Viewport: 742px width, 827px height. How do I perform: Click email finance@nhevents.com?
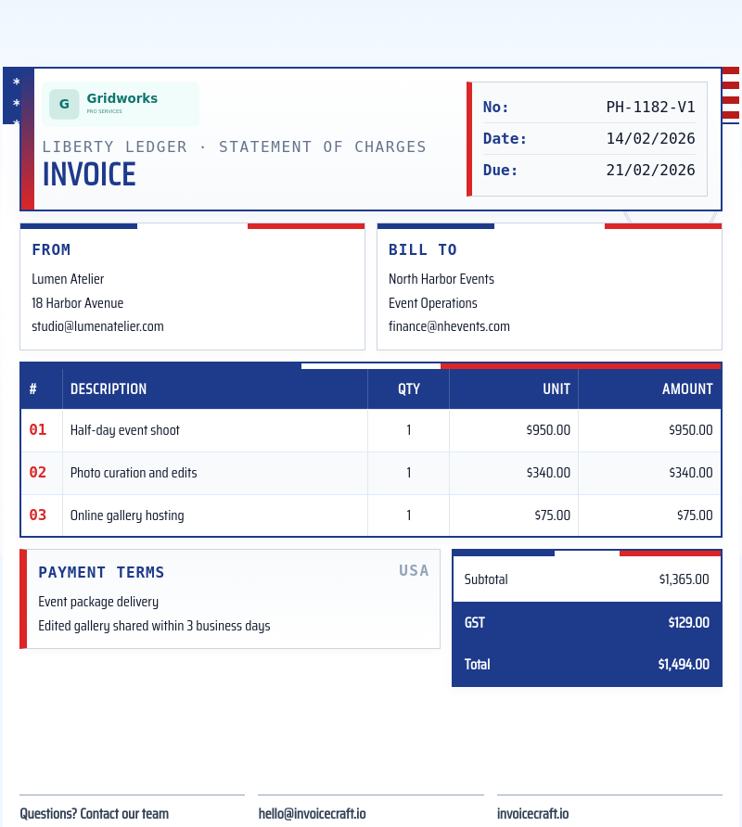[x=449, y=326]
